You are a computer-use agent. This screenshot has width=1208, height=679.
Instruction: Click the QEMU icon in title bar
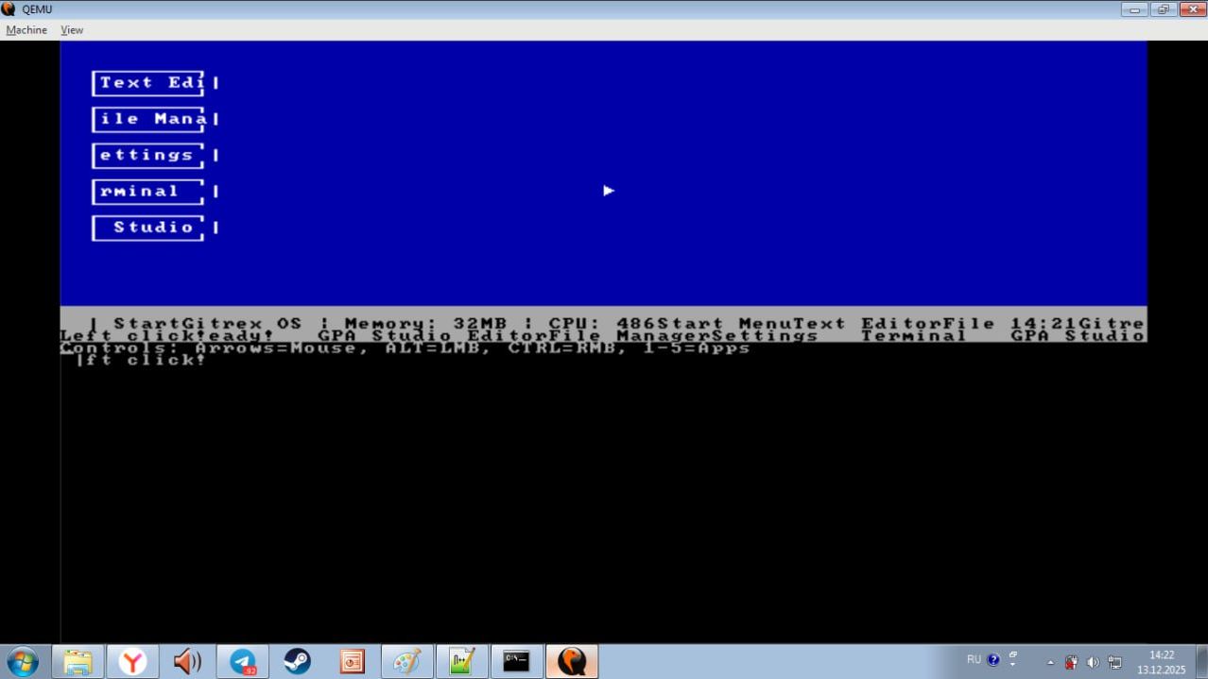[x=9, y=9]
